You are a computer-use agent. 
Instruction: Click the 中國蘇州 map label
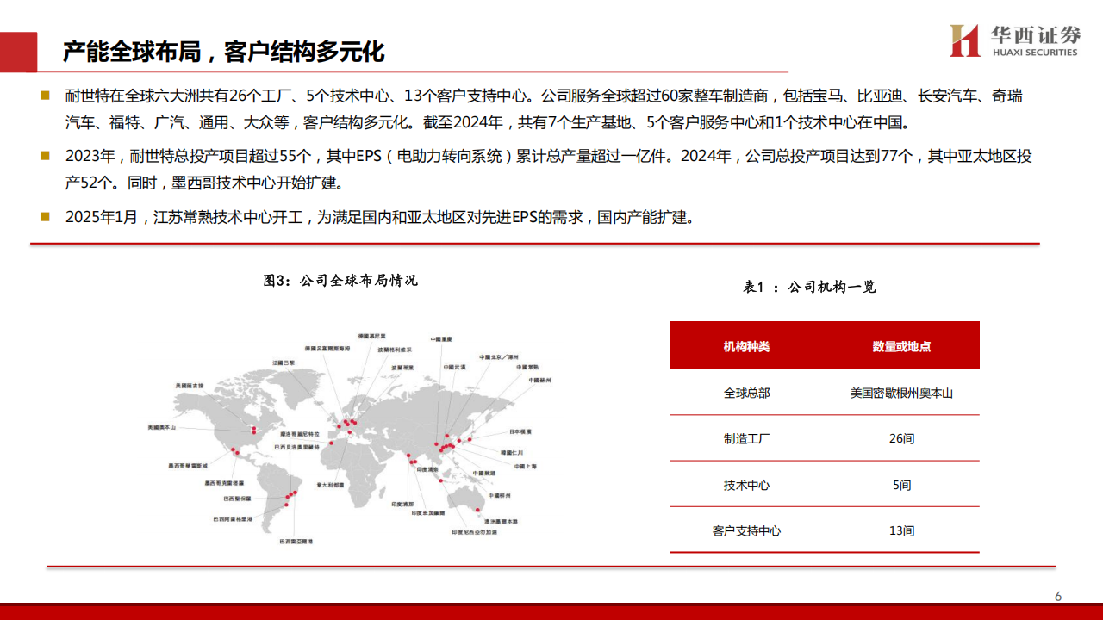tap(540, 381)
